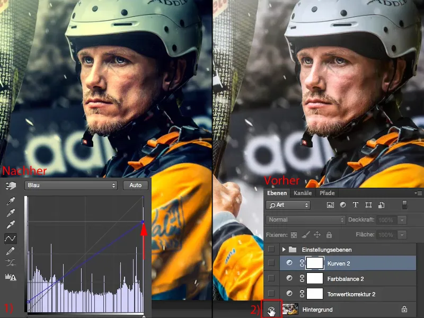Click the Deckkraft 100% field
The height and width of the screenshot is (318, 424).
pyautogui.click(x=386, y=220)
